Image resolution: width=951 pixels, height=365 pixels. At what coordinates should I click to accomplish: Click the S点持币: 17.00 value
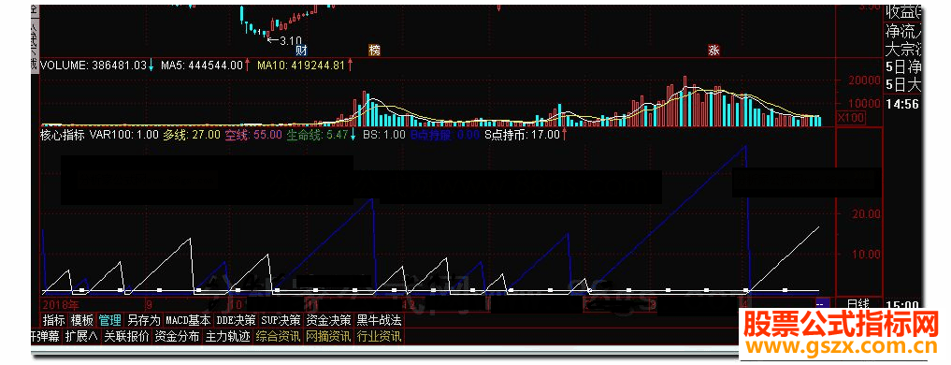point(521,135)
